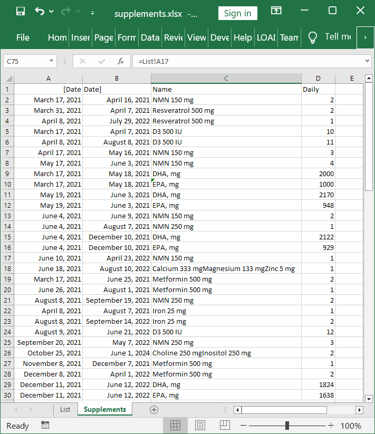Image resolution: width=375 pixels, height=434 pixels.
Task: Switch to Normal view
Action: click(x=175, y=426)
